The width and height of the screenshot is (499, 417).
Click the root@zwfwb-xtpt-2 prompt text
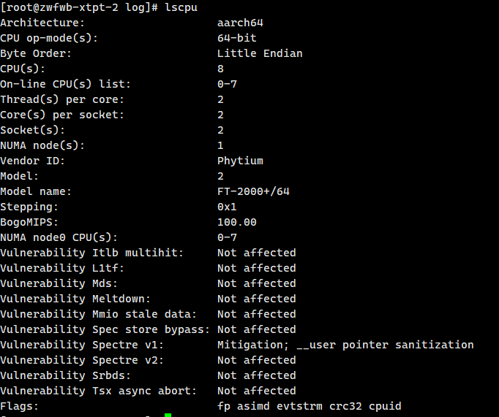click(59, 7)
